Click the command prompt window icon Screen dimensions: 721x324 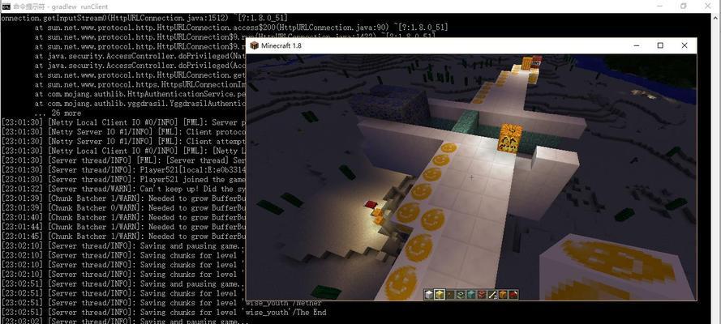click(6, 6)
